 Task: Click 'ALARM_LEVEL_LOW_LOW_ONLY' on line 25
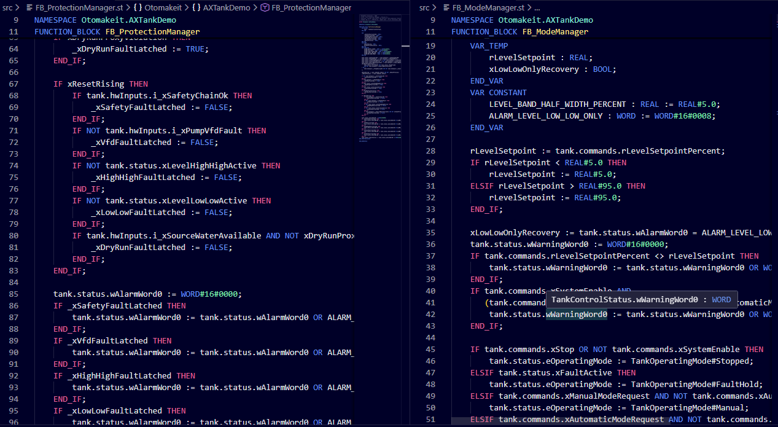click(546, 116)
